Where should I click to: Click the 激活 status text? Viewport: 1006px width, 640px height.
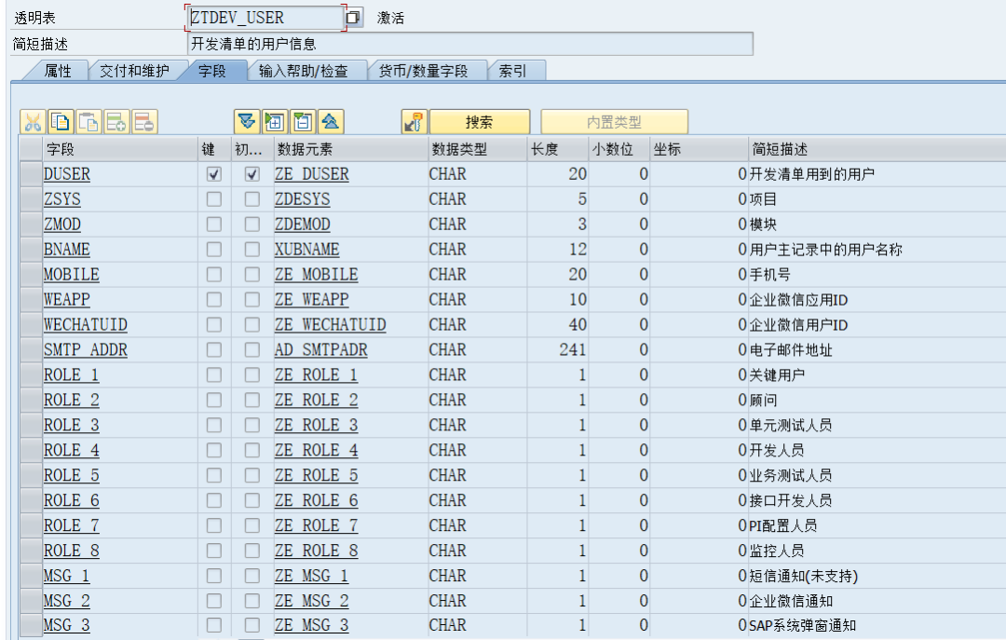click(390, 18)
